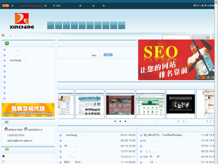
Task: Click the arrow bullet beside the SEO V3.0 entry
Action: pos(61,162)
